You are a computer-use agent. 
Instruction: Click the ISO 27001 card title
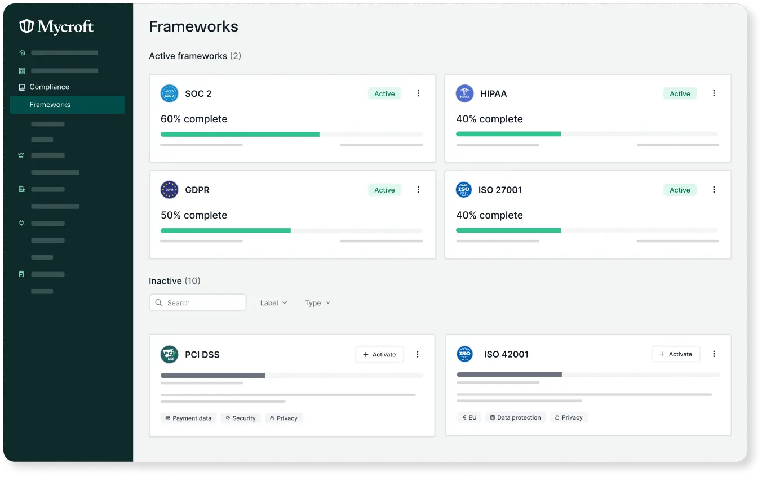(500, 190)
